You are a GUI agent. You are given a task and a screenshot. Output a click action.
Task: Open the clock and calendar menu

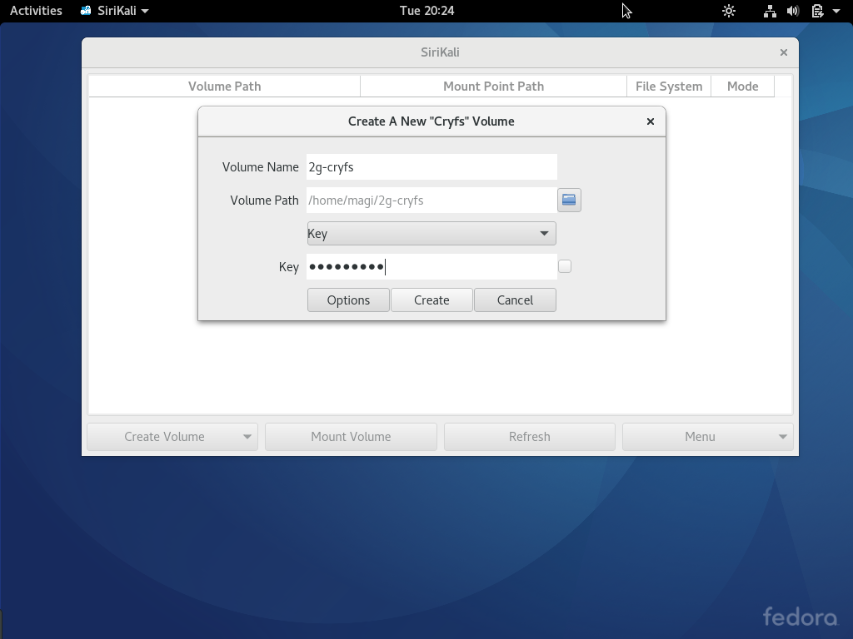427,10
